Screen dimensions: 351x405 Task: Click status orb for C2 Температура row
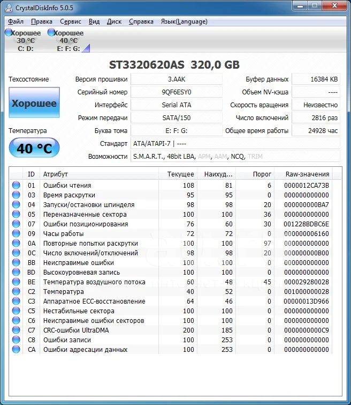(16, 291)
